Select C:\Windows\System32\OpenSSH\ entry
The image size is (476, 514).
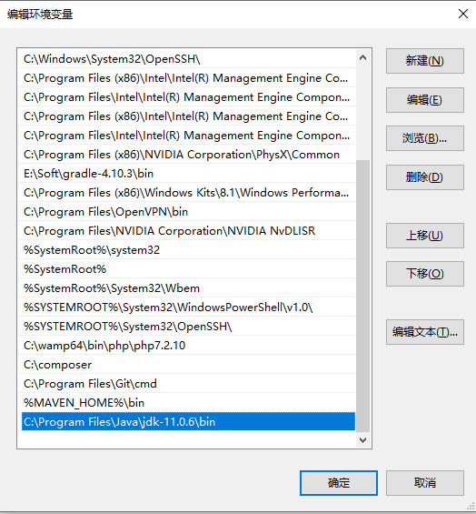point(186,59)
